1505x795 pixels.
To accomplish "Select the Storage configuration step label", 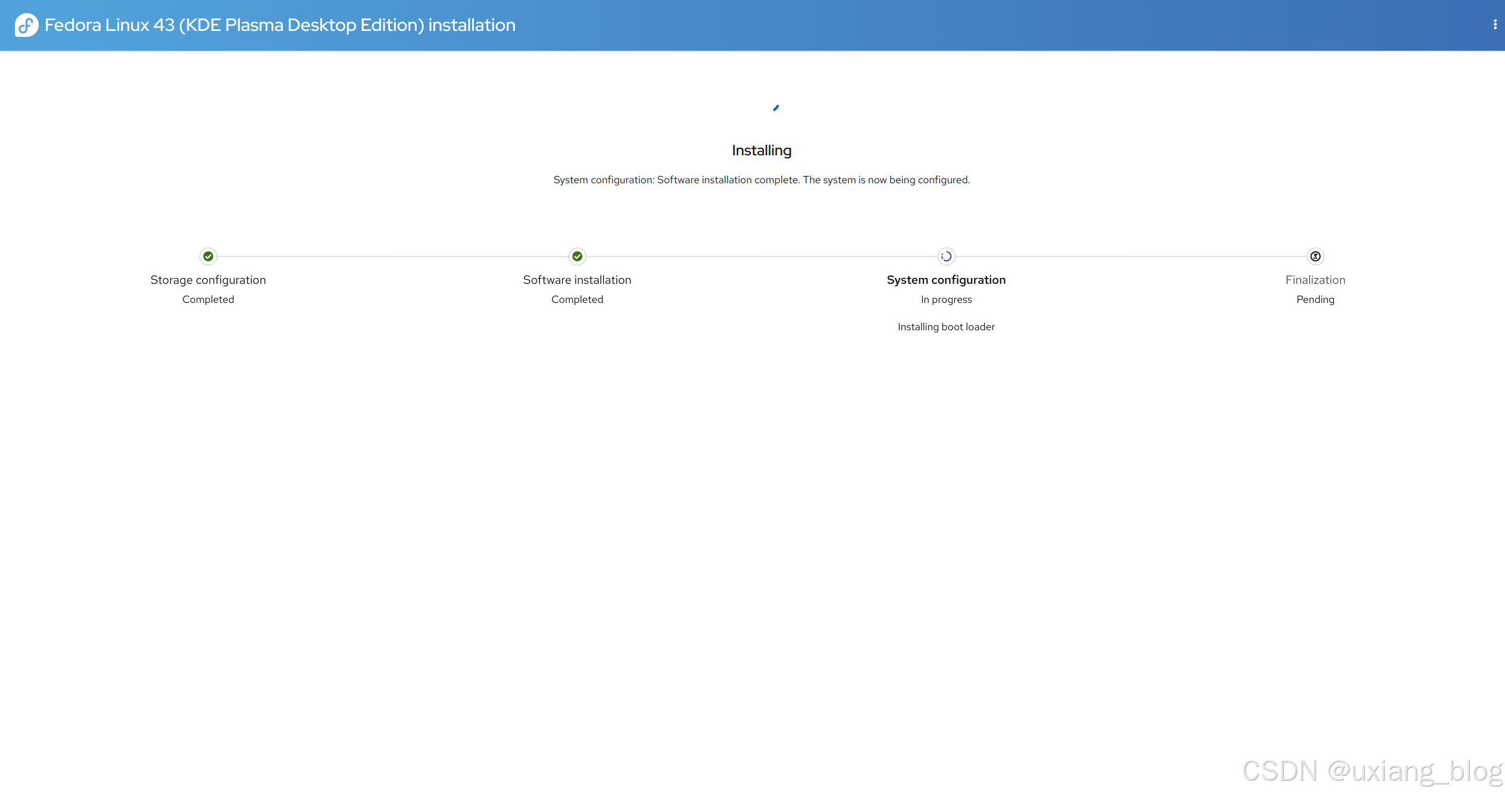I will [x=208, y=280].
